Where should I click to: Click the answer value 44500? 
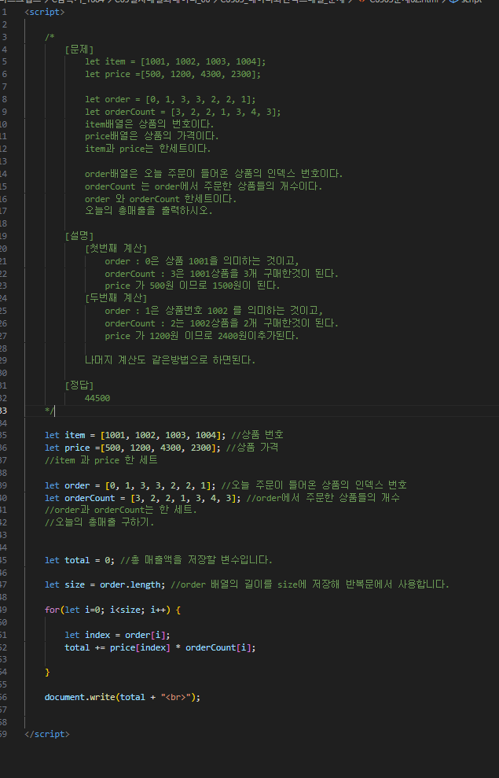(97, 398)
